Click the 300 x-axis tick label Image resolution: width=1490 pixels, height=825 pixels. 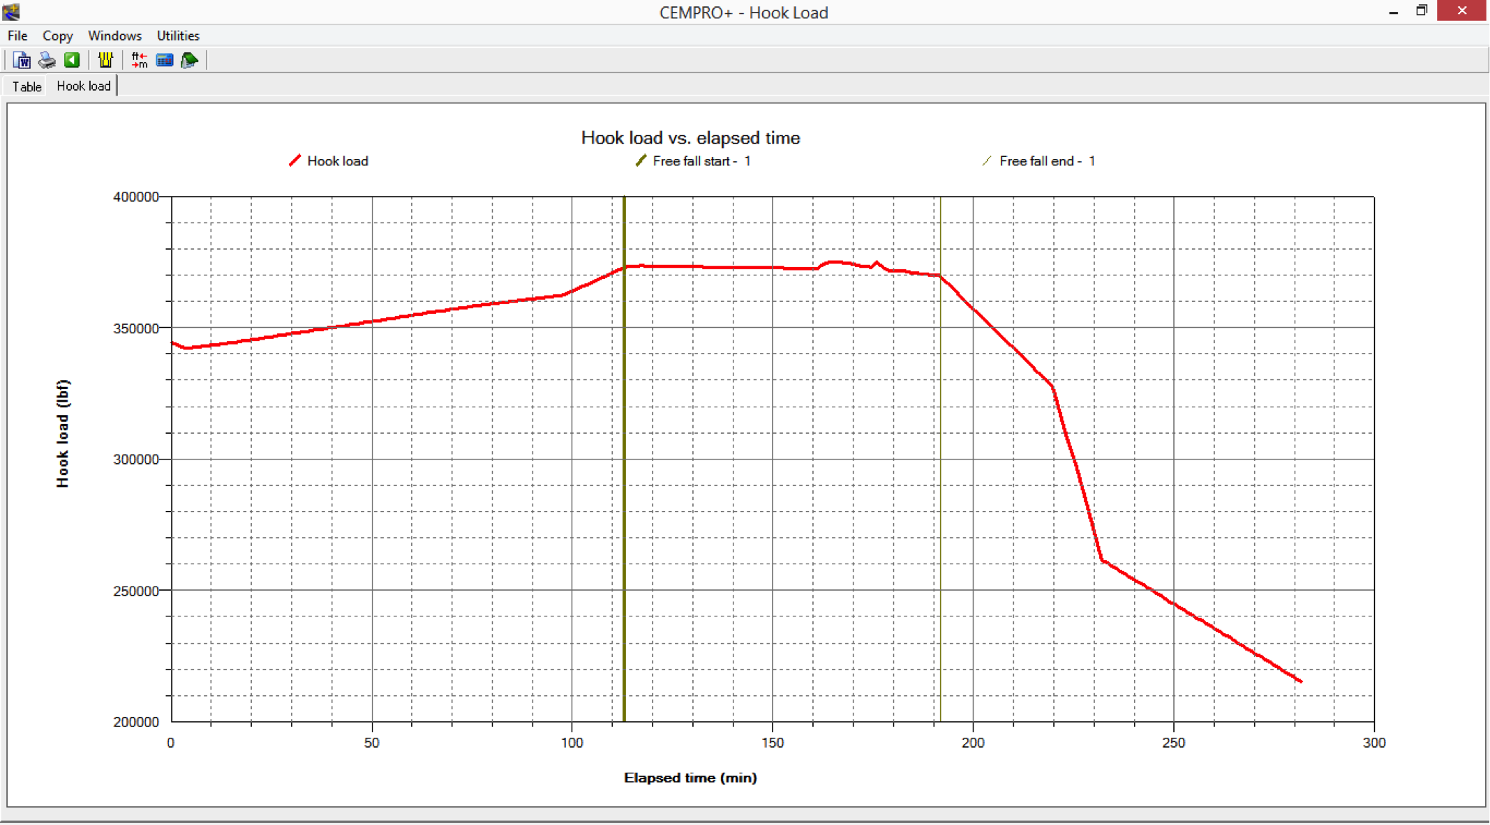point(1374,743)
